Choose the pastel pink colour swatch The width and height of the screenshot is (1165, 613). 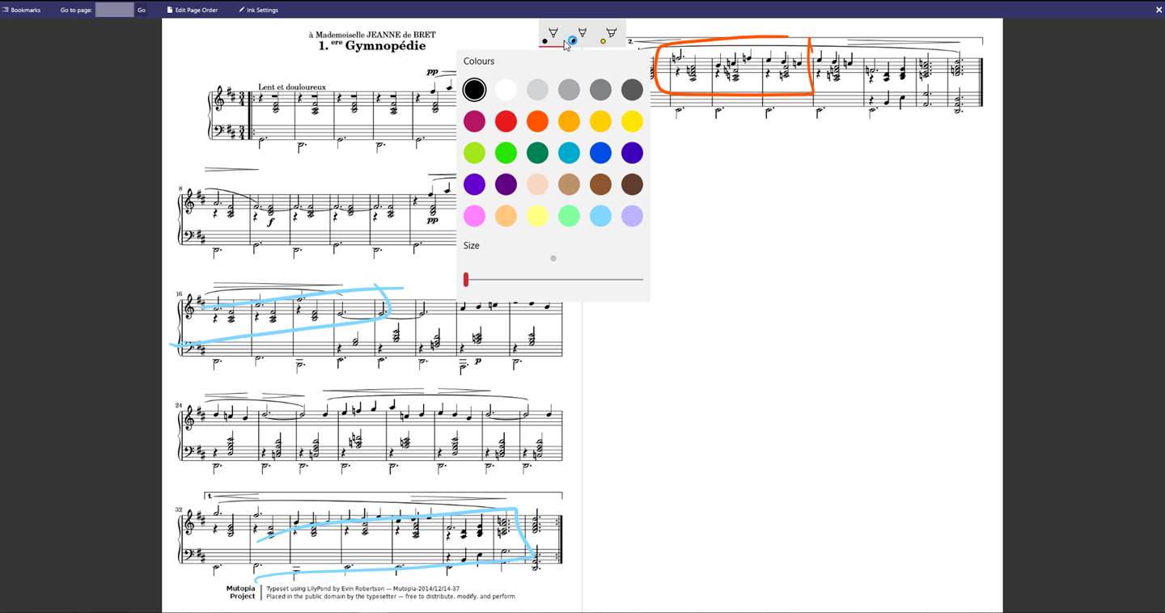475,216
